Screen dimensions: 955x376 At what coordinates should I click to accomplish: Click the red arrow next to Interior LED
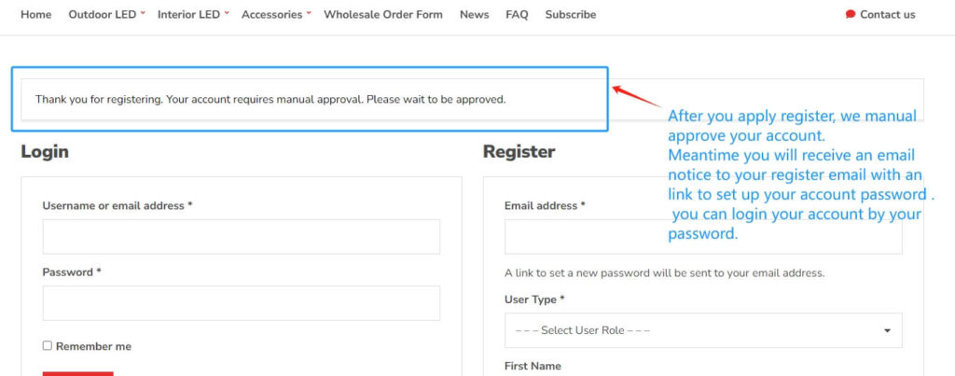[x=227, y=13]
